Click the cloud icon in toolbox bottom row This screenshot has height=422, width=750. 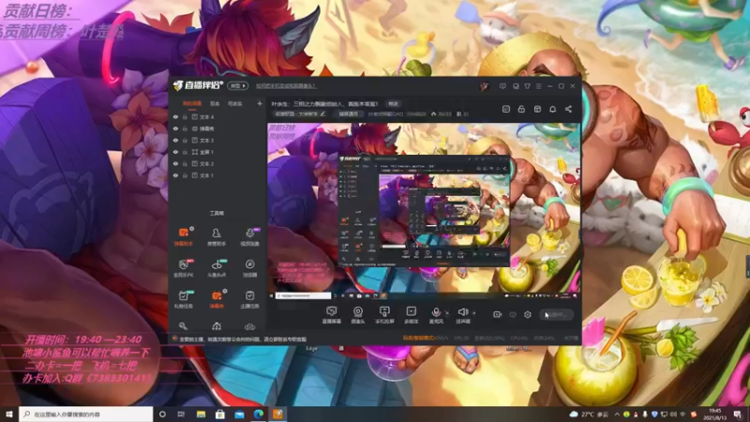249,326
